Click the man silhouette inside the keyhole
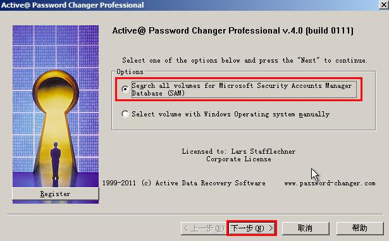Image resolution: width=389 pixels, height=241 pixels. point(56,161)
